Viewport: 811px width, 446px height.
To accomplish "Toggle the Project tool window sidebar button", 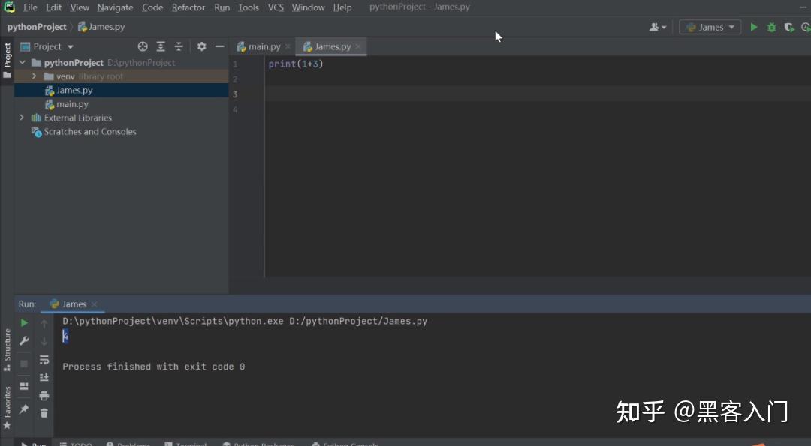I will [7, 60].
